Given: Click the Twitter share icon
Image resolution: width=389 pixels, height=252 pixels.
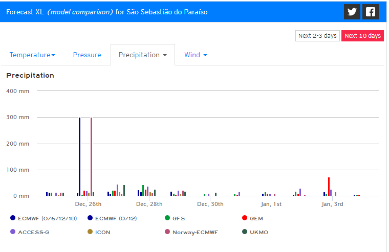Looking at the screenshot, I should point(352,12).
